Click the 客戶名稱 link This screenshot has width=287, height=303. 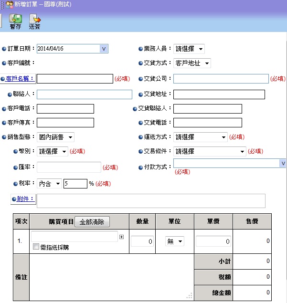click(x=20, y=79)
